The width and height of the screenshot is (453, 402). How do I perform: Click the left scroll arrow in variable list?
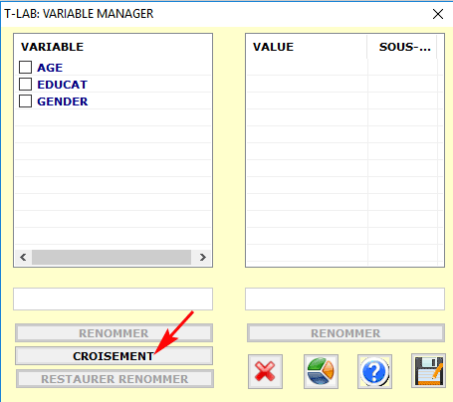[23, 257]
